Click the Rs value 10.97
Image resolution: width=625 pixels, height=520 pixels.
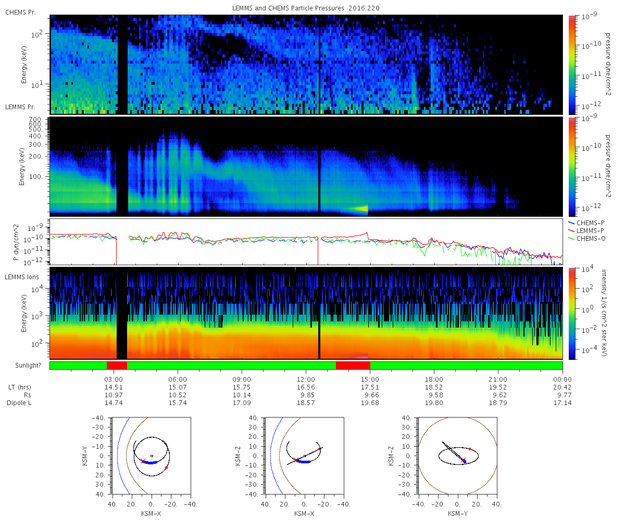pyautogui.click(x=114, y=395)
